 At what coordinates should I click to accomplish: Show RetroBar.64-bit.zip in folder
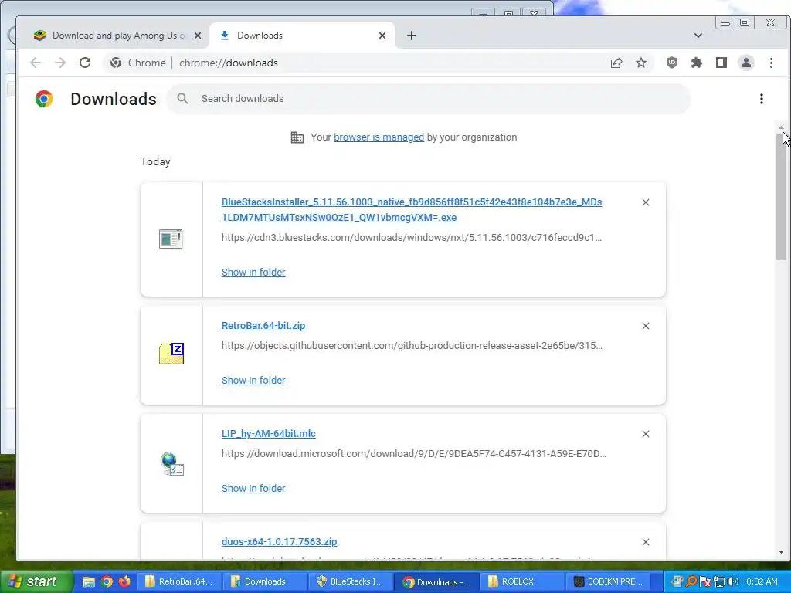[x=253, y=380]
